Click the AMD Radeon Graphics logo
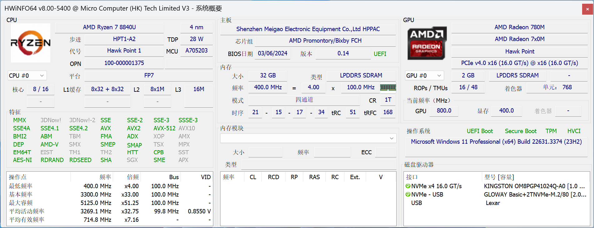The height and width of the screenshot is (228, 594). [x=427, y=43]
